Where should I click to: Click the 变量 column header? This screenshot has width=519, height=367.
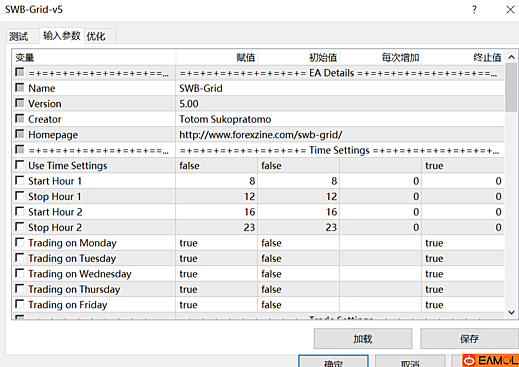click(94, 58)
